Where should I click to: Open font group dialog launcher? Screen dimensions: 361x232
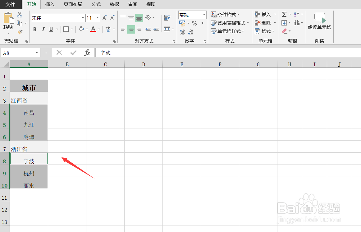click(114, 41)
